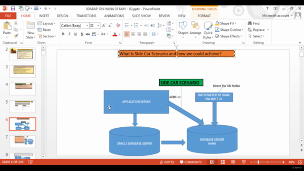Screen dimensions: 304x171
Task: Open the COMMENTS pane
Action: pos(191,162)
